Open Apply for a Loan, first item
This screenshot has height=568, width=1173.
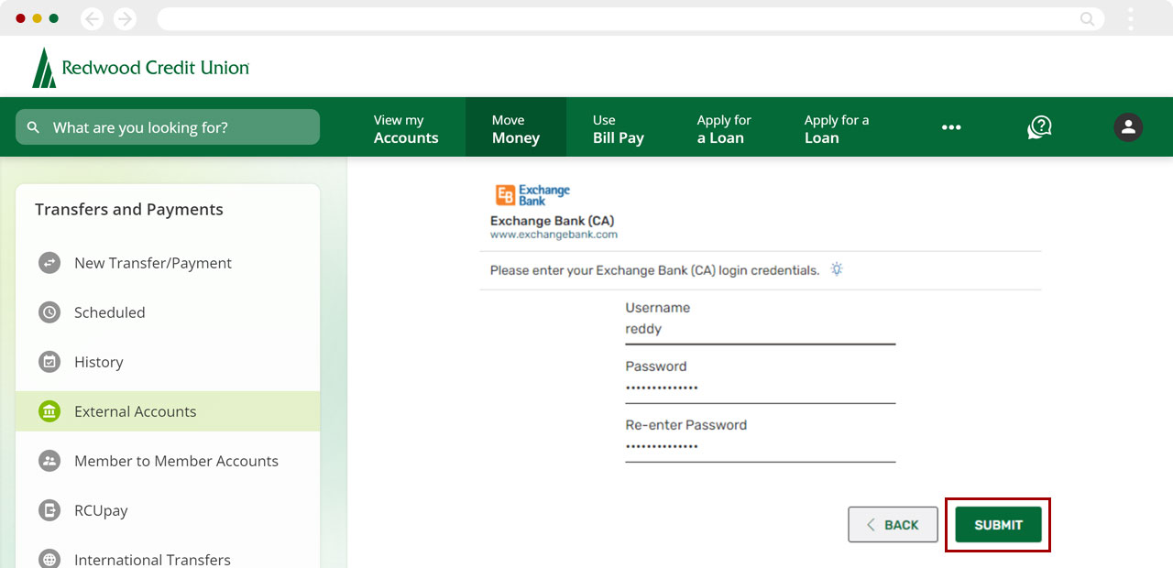point(724,128)
